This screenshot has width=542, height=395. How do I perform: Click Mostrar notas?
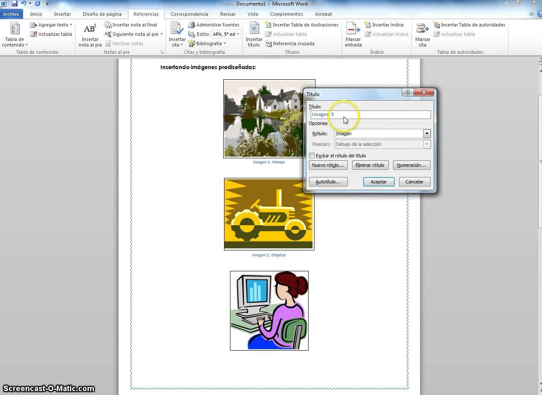click(124, 44)
